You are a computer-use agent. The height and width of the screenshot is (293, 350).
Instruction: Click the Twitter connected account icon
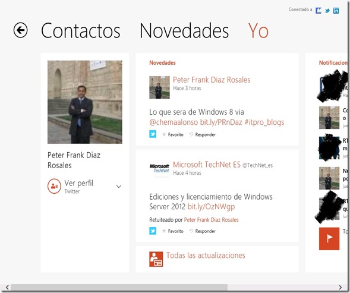(327, 11)
